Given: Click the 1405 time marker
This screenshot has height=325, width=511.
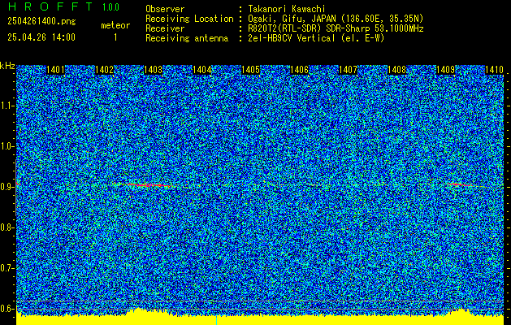Looking at the screenshot, I should (250, 70).
